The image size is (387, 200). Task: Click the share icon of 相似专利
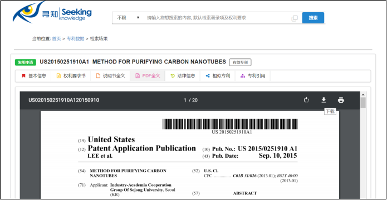208,76
